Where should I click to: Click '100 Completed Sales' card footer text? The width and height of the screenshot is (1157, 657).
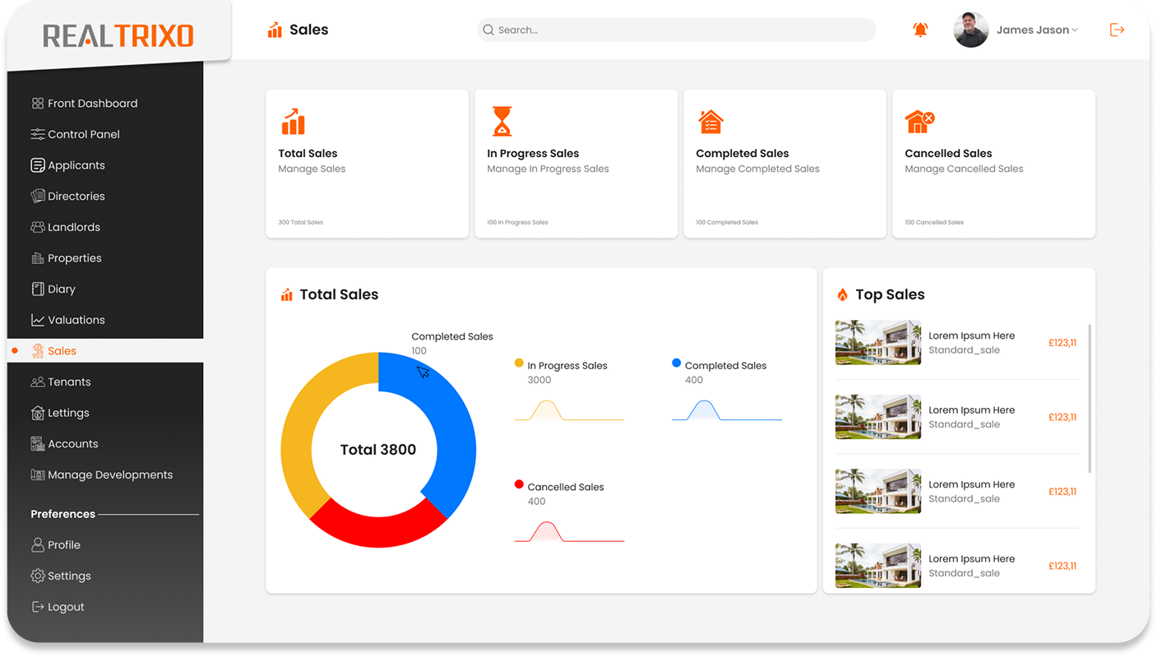pyautogui.click(x=727, y=222)
